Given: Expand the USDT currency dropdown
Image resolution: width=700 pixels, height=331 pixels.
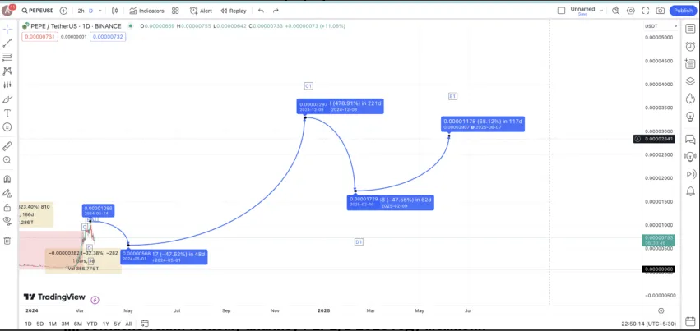Looking at the screenshot, I should 661,26.
